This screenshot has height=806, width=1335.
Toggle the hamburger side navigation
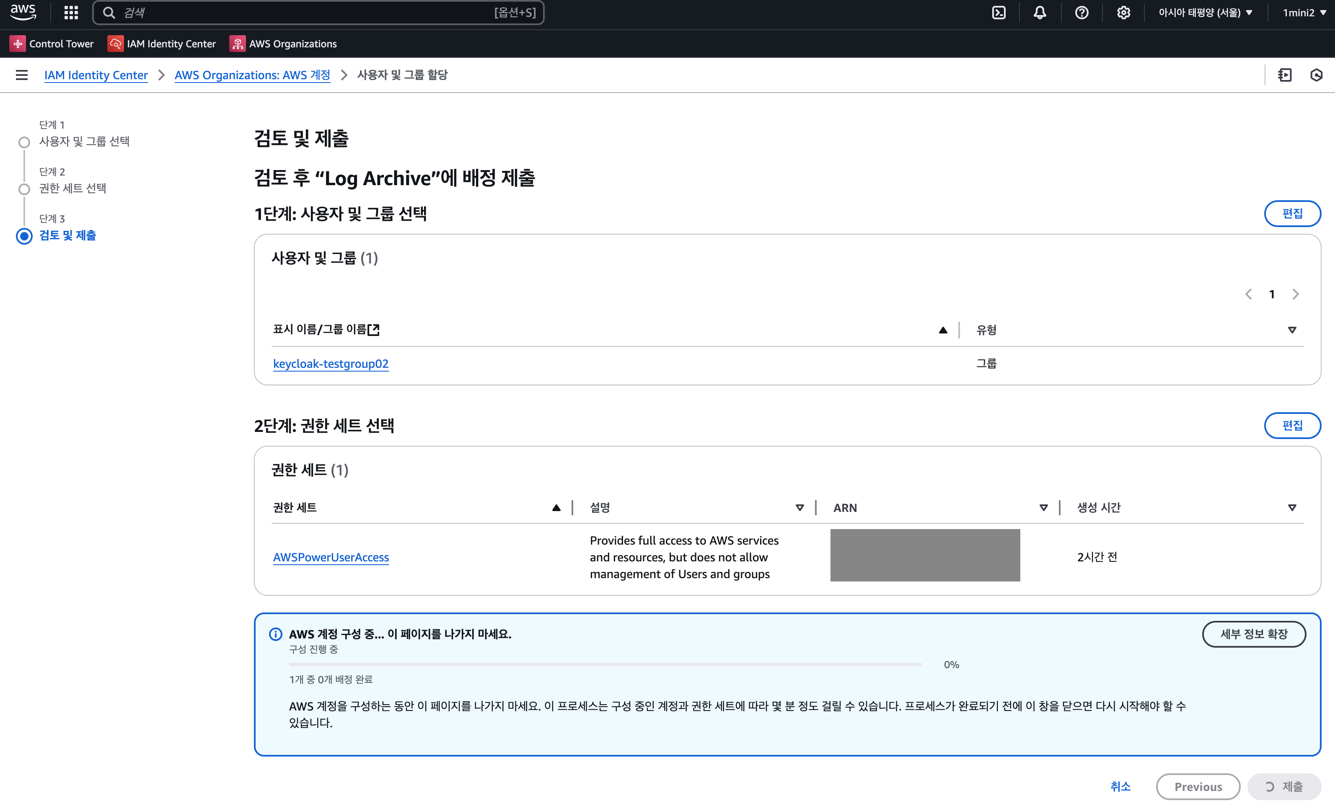tap(22, 75)
